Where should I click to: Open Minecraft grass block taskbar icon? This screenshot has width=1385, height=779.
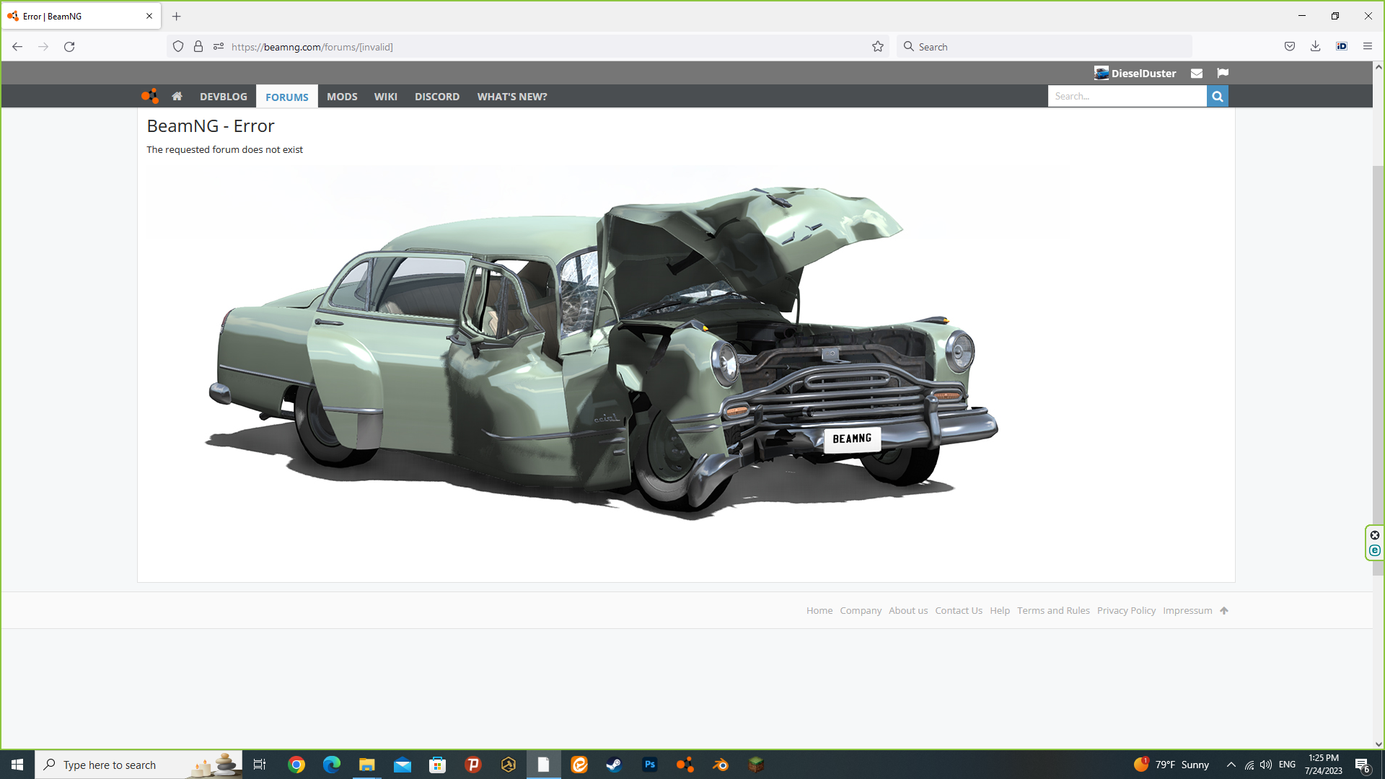[x=756, y=765]
